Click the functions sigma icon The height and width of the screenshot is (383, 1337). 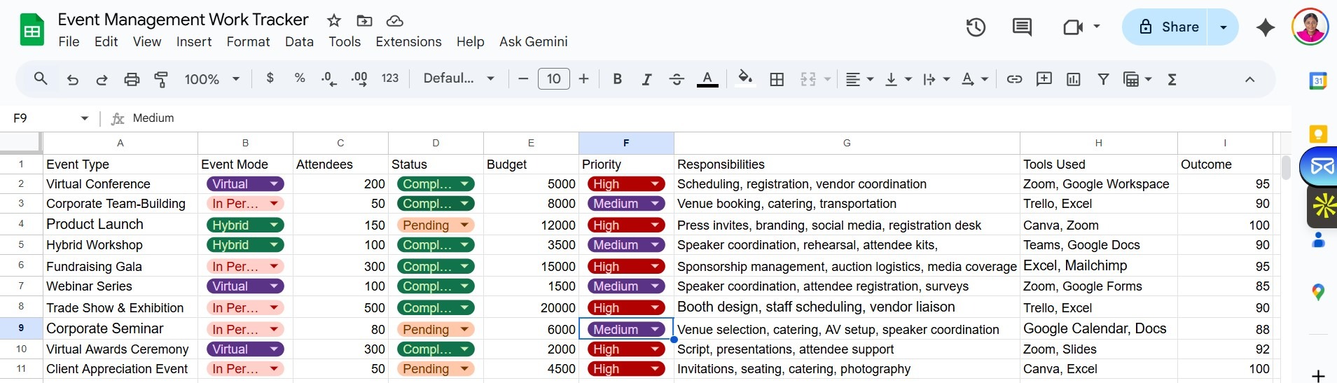pos(1172,79)
